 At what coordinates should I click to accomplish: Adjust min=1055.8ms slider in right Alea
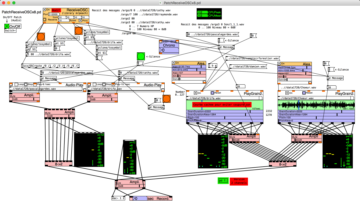pos(295,71)
